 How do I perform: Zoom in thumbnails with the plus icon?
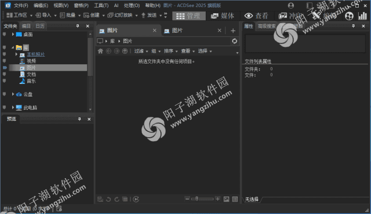point(218,199)
